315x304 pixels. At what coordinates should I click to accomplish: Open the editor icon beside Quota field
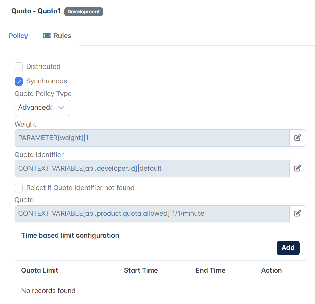point(298,213)
